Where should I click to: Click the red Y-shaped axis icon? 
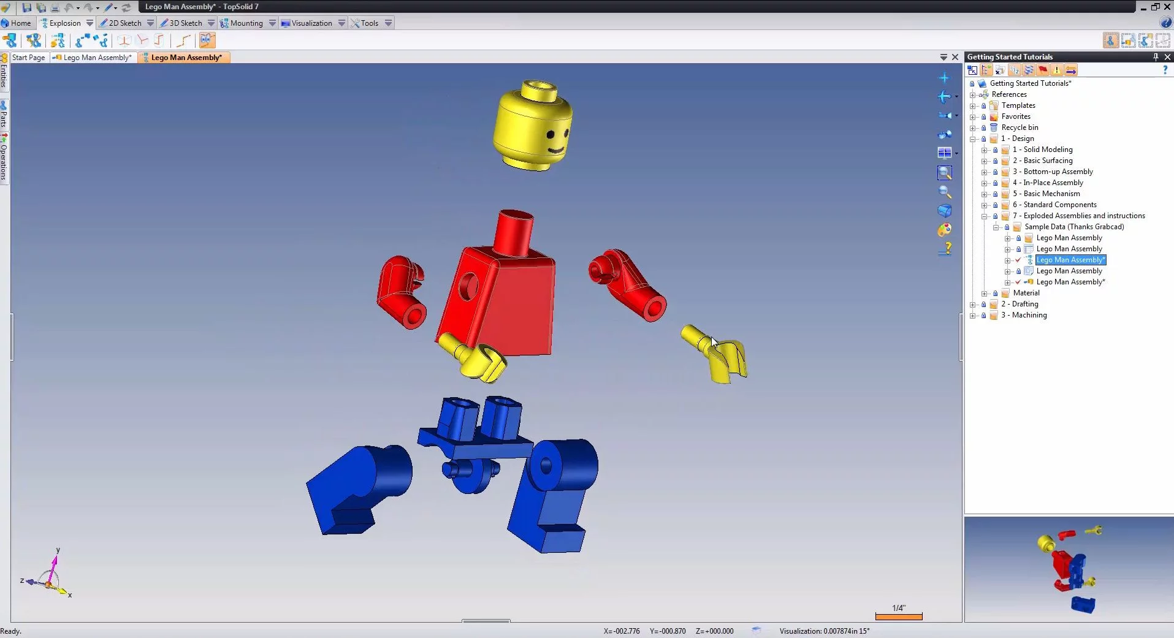pyautogui.click(x=142, y=40)
